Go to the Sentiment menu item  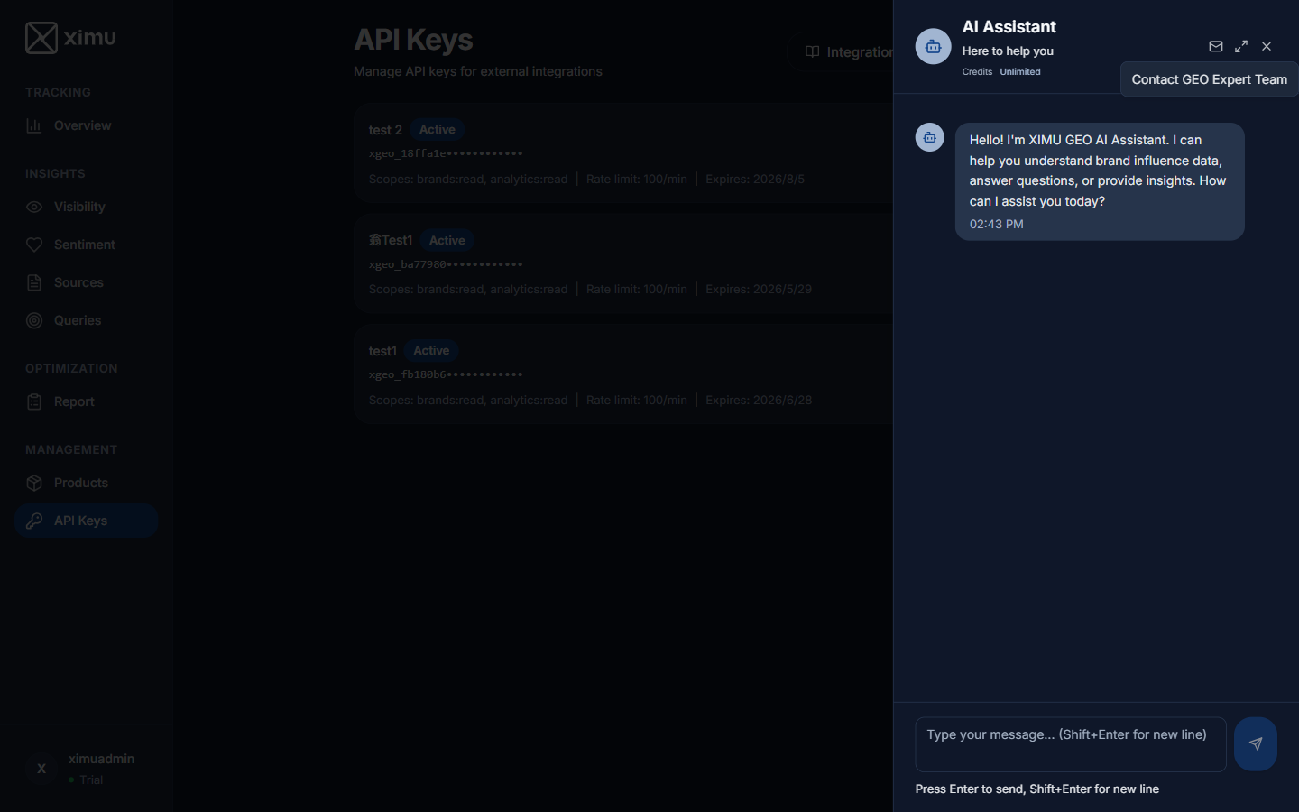tap(87, 245)
